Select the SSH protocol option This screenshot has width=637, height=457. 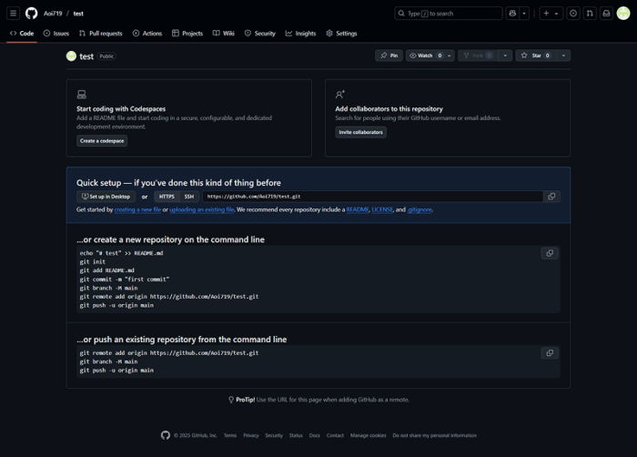tap(189, 197)
